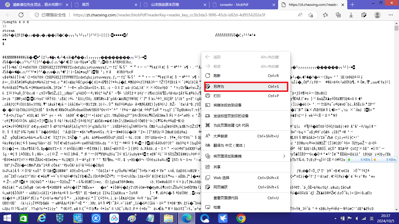
Task: Choose 发送标签页到你的设备
Action: (246, 116)
